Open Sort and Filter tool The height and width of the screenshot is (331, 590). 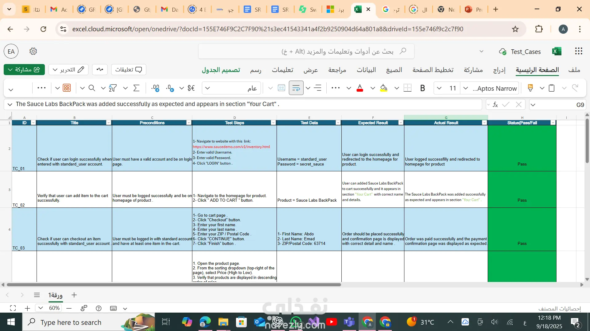click(x=113, y=88)
